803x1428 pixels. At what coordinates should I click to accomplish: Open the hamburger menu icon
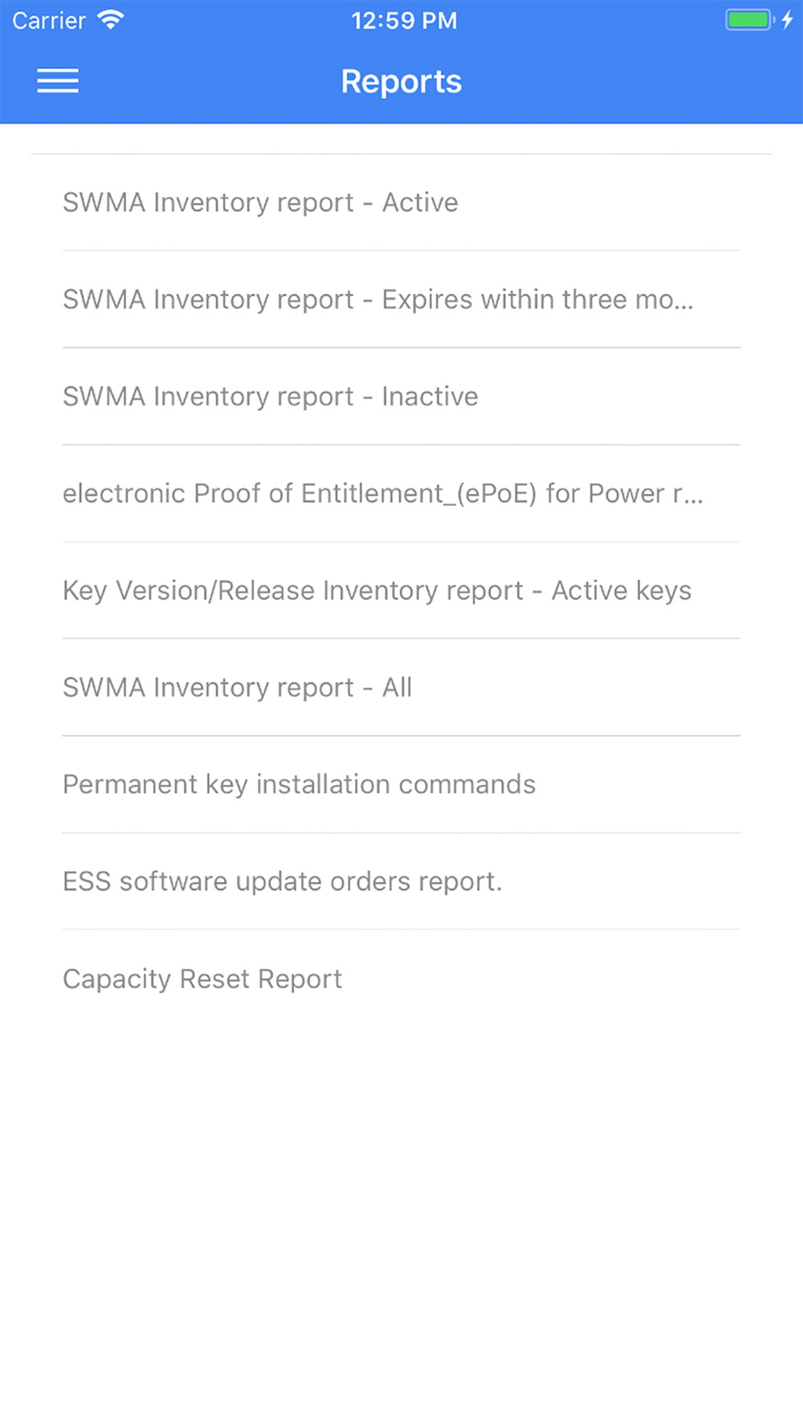pos(58,81)
